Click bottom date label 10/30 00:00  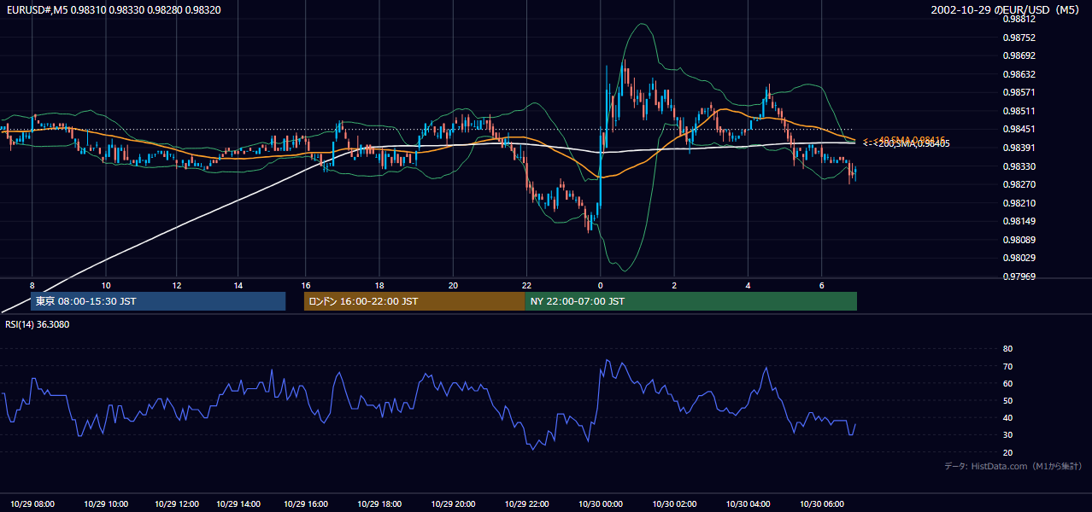(x=601, y=504)
